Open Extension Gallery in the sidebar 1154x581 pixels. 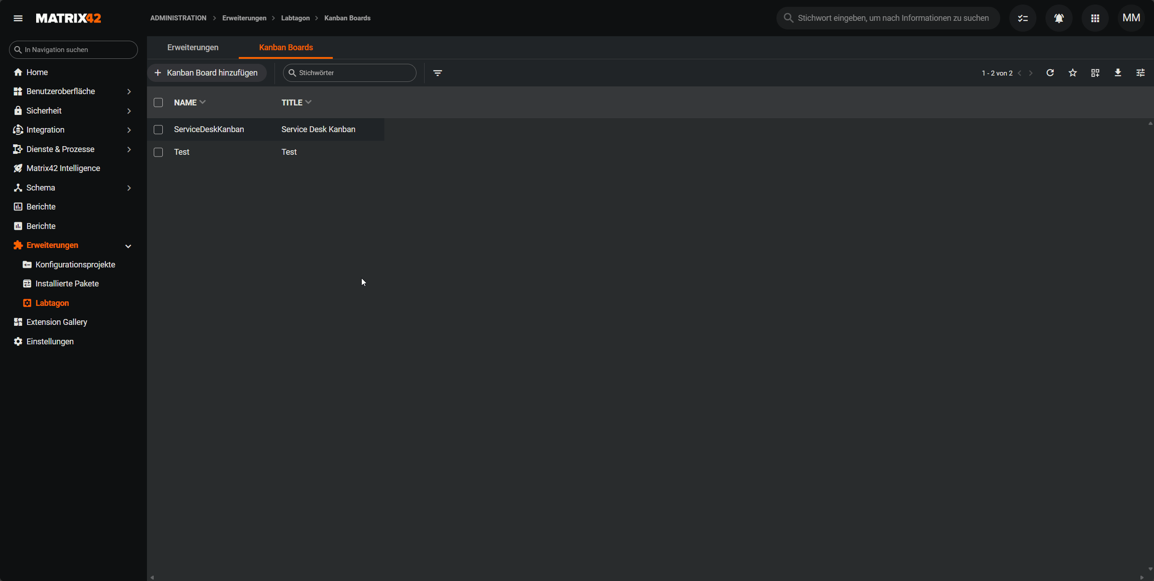pos(57,322)
